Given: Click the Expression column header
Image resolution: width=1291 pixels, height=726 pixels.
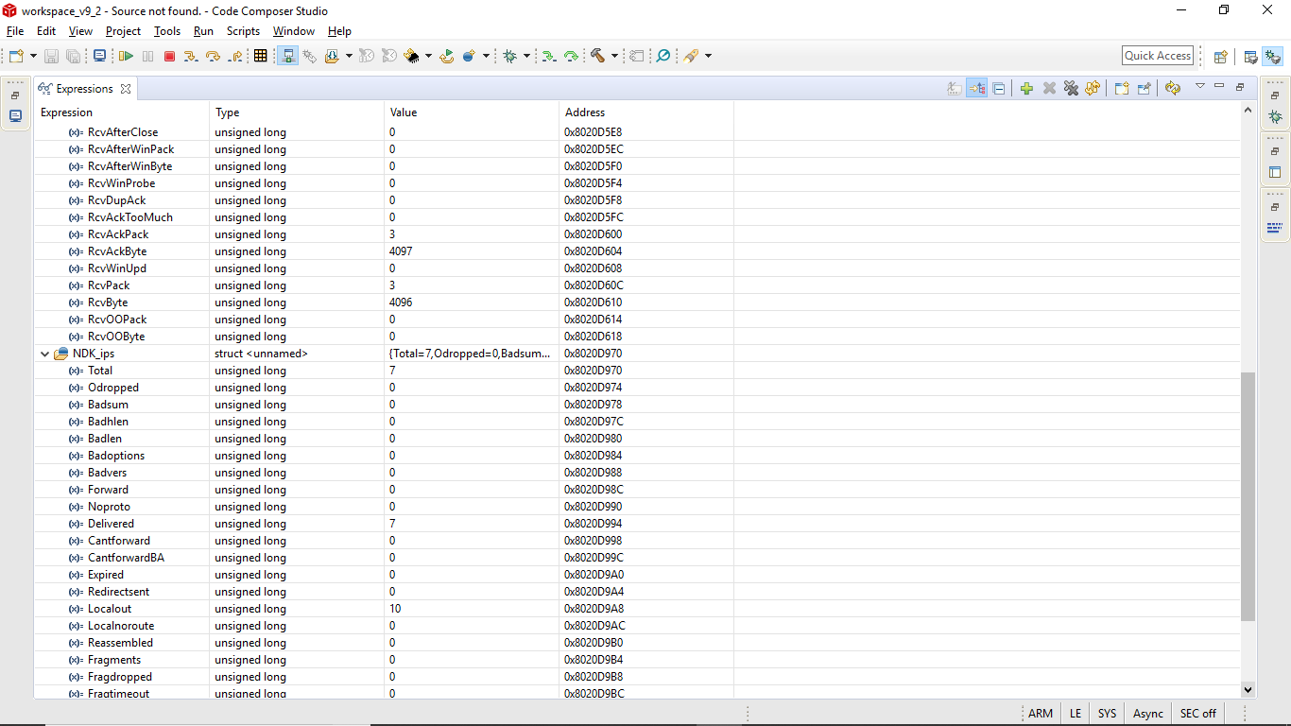Looking at the screenshot, I should [x=122, y=112].
